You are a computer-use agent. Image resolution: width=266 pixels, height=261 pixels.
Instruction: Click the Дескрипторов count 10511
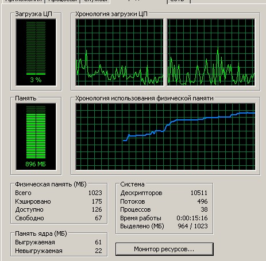click(199, 193)
